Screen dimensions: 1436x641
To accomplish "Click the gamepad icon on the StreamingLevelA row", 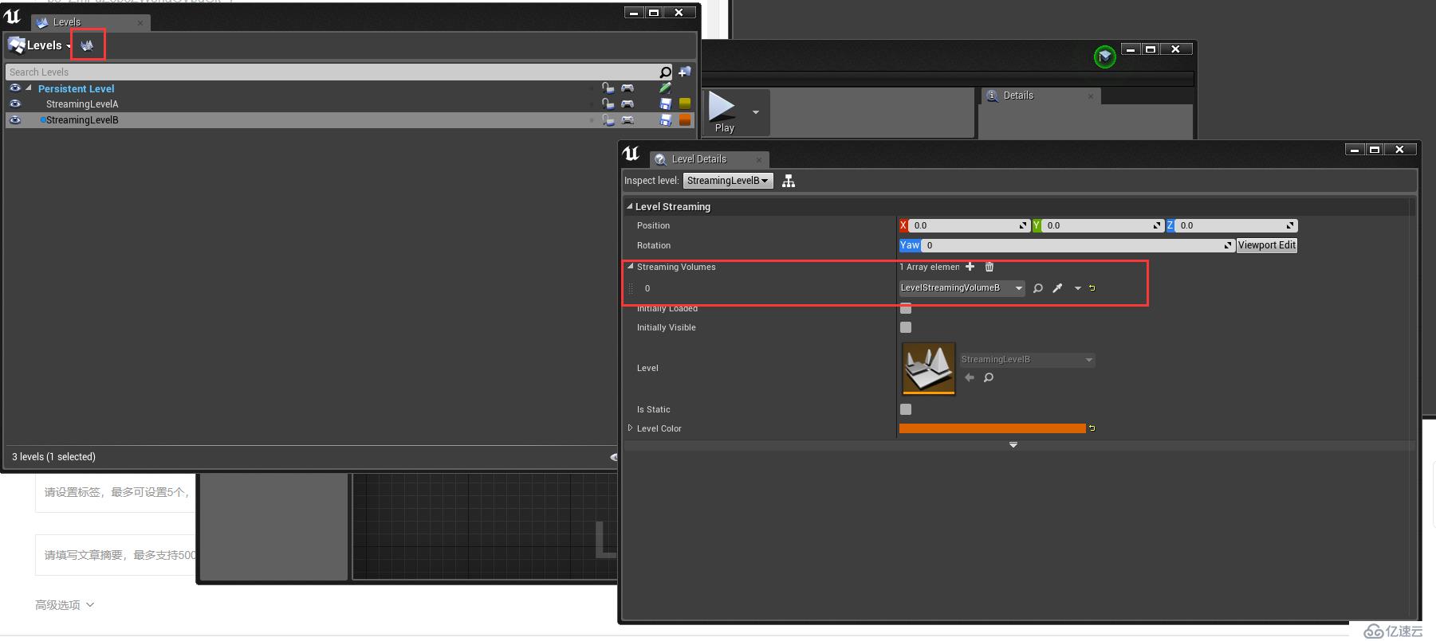I will 628,104.
